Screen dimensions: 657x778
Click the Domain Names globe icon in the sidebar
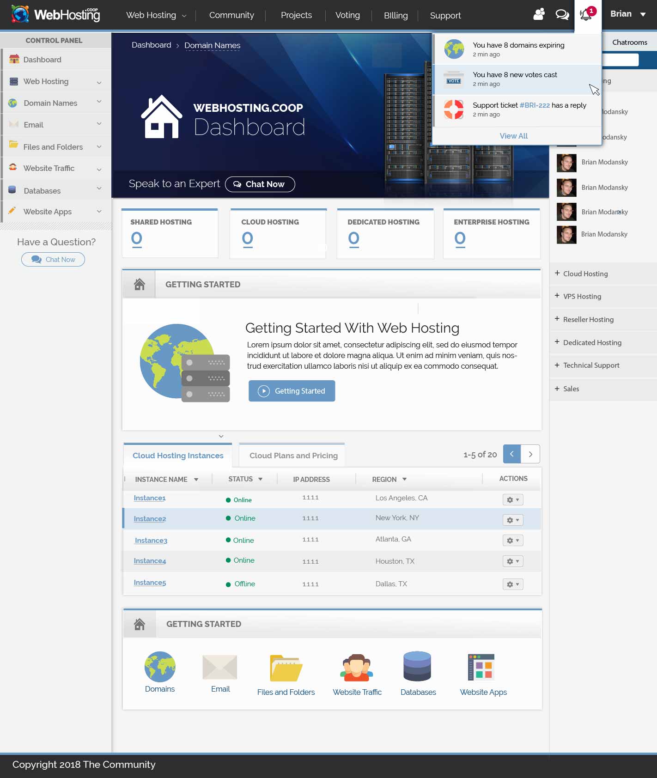13,103
